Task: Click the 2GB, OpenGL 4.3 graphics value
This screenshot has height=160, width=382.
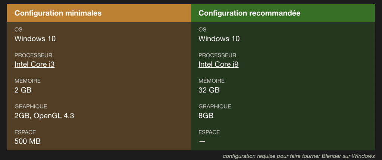Action: 44,116
